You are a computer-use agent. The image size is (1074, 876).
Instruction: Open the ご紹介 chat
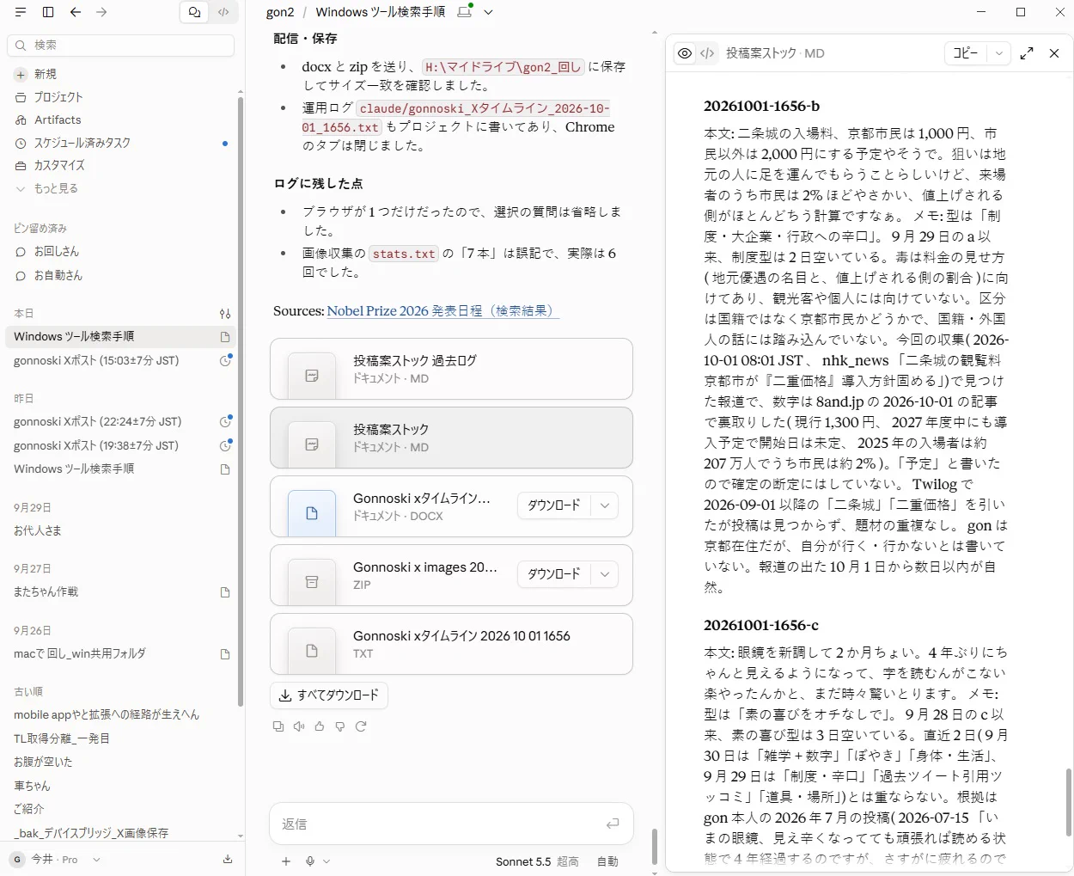point(121,809)
